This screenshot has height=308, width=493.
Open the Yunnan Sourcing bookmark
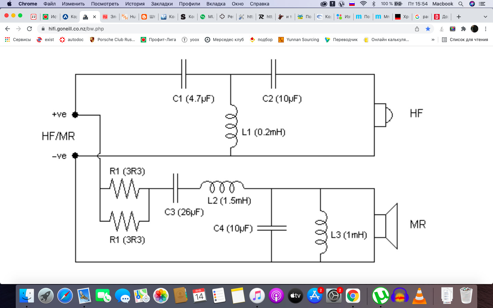[x=299, y=40]
